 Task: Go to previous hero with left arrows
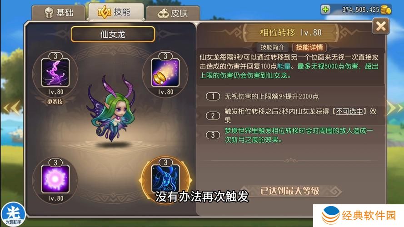click(x=12, y=108)
